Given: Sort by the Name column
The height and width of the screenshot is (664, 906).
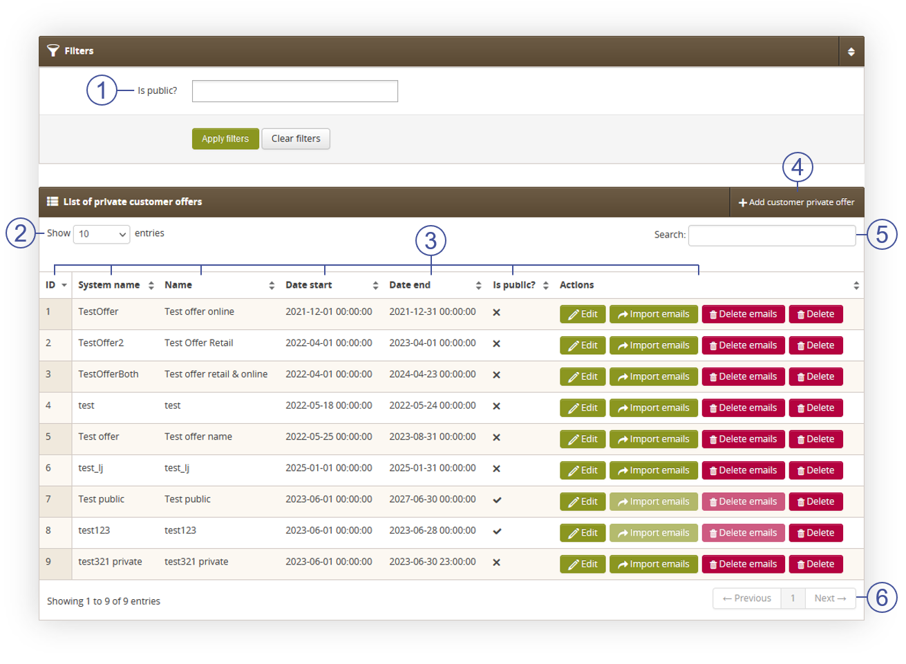Looking at the screenshot, I should pos(219,285).
